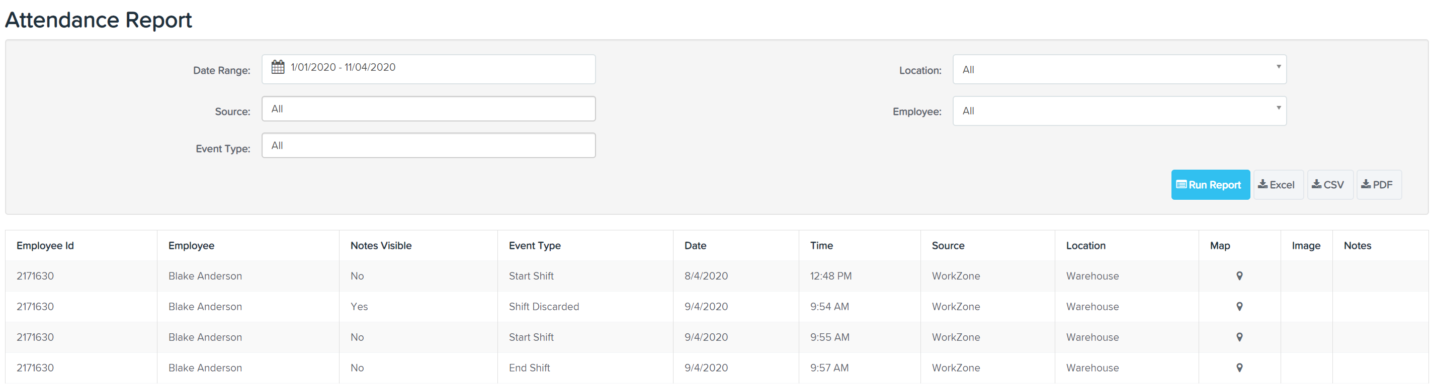1432x392 pixels.
Task: Export the report as CSV
Action: click(x=1329, y=185)
